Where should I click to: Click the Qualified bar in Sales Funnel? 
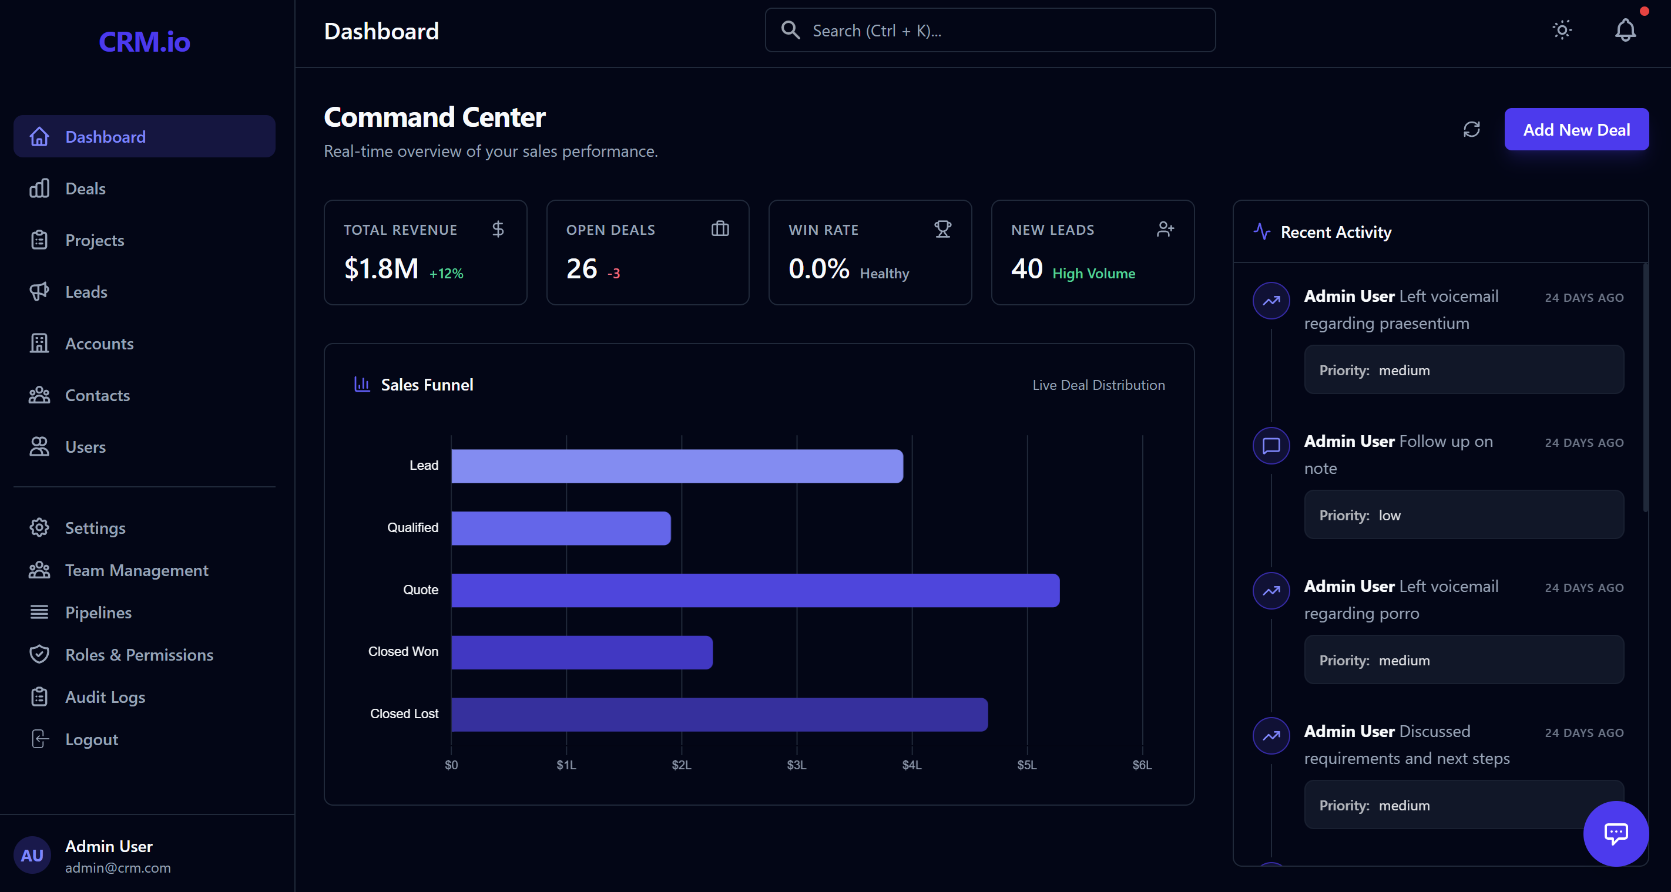point(561,528)
